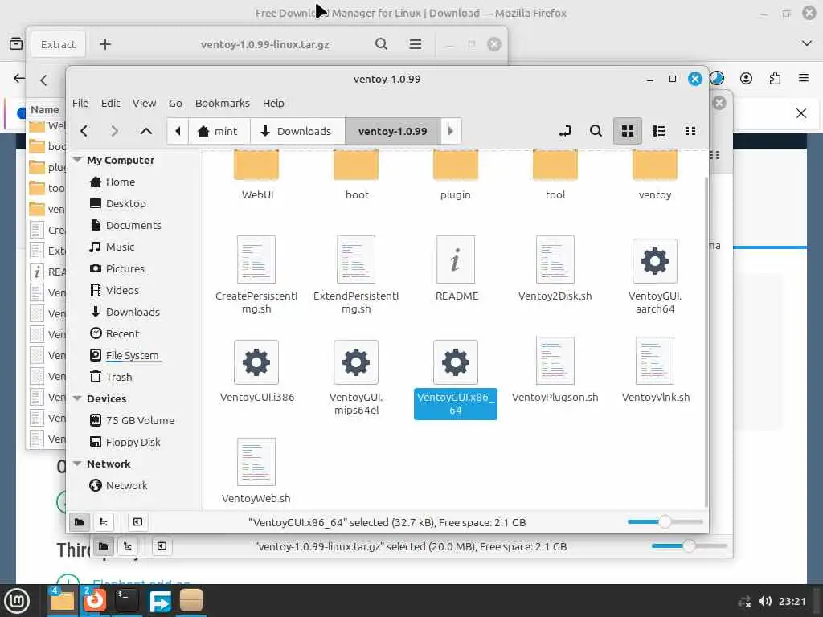Show places in sidebar
Screen dimensions: 823x617
tap(80, 522)
